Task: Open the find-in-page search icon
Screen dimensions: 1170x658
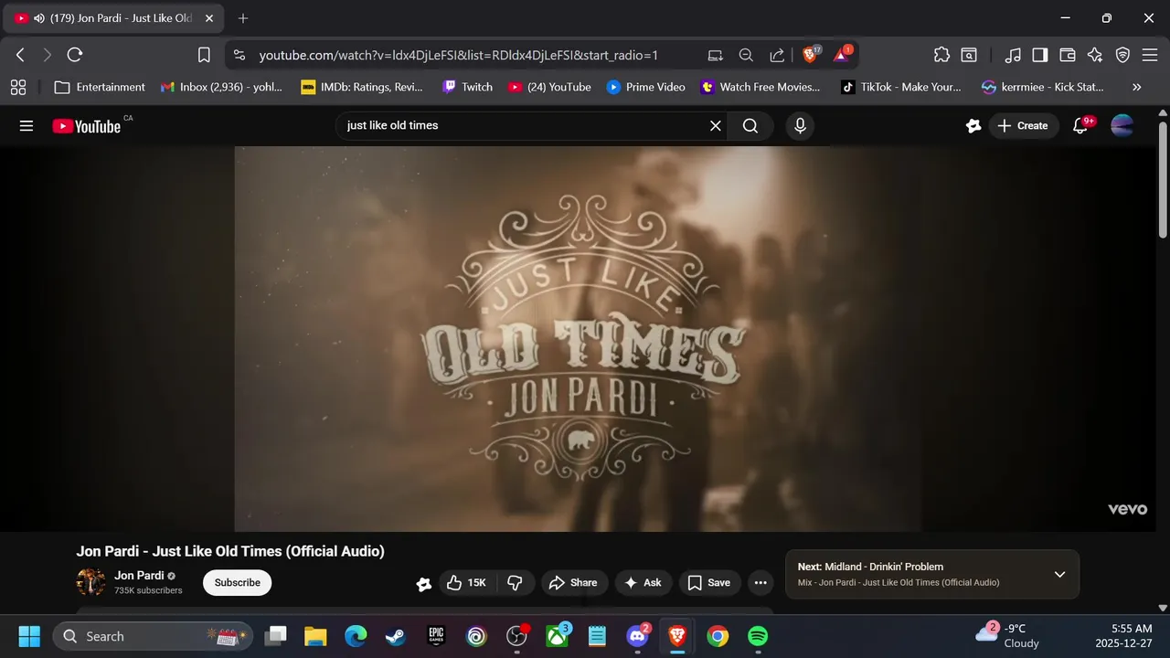Action: click(x=969, y=55)
